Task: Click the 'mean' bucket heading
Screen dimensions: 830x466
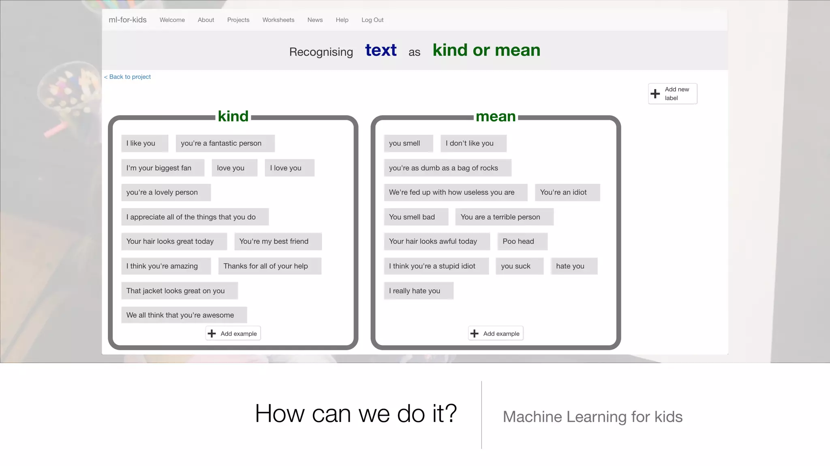Action: click(496, 116)
